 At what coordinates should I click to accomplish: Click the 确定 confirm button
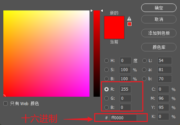coord(159,8)
